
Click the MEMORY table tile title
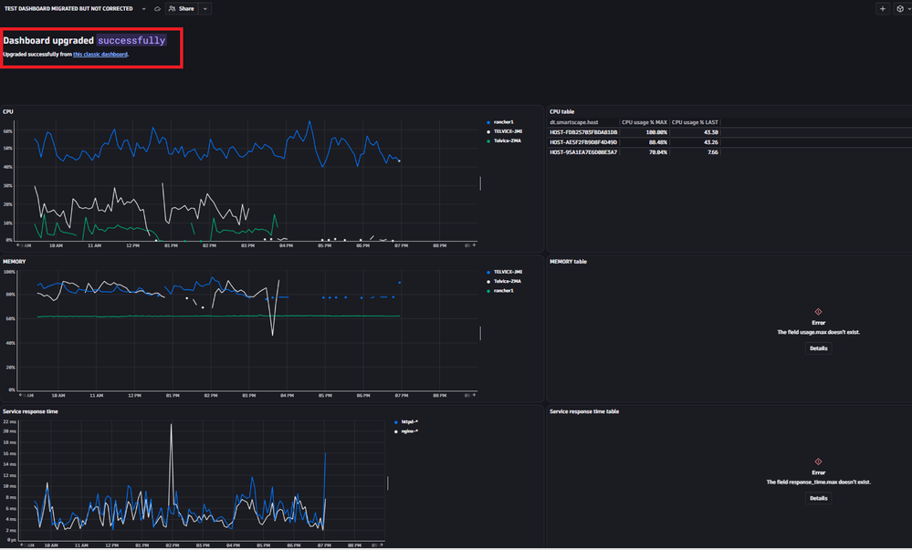pos(568,262)
